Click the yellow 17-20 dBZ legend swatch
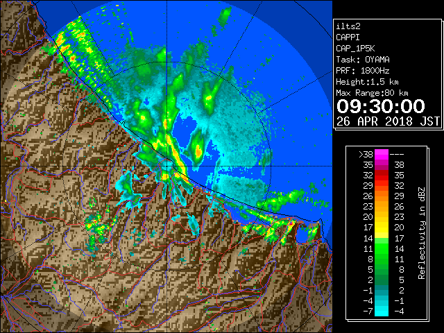Screen dimensions: 444x333 [x=382, y=228]
